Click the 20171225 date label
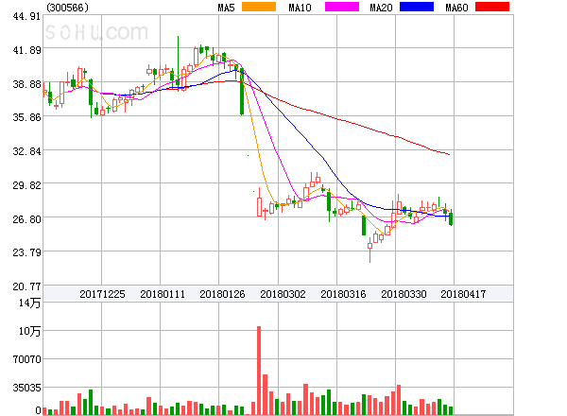 point(102,294)
